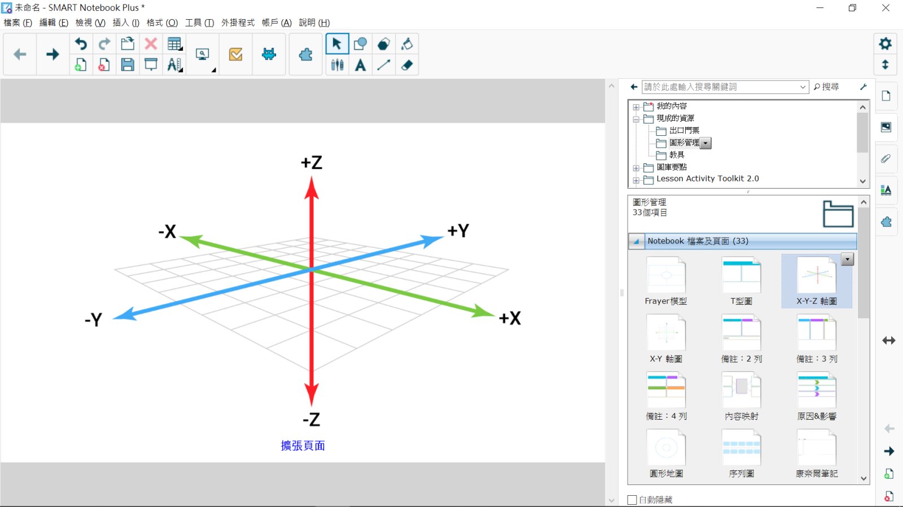
Task: Open the 插入 menu
Action: coord(126,23)
